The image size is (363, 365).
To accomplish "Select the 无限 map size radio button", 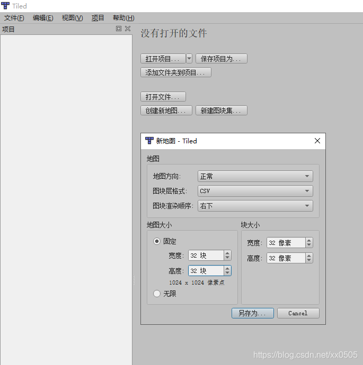I will 157,294.
